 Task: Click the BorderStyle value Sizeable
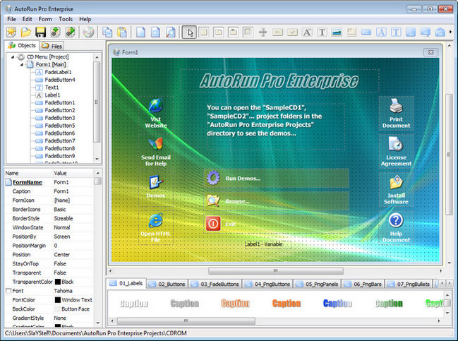point(64,218)
